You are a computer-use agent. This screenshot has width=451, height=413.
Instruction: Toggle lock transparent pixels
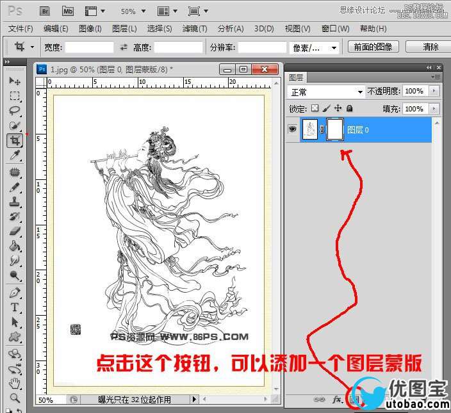pyautogui.click(x=315, y=108)
